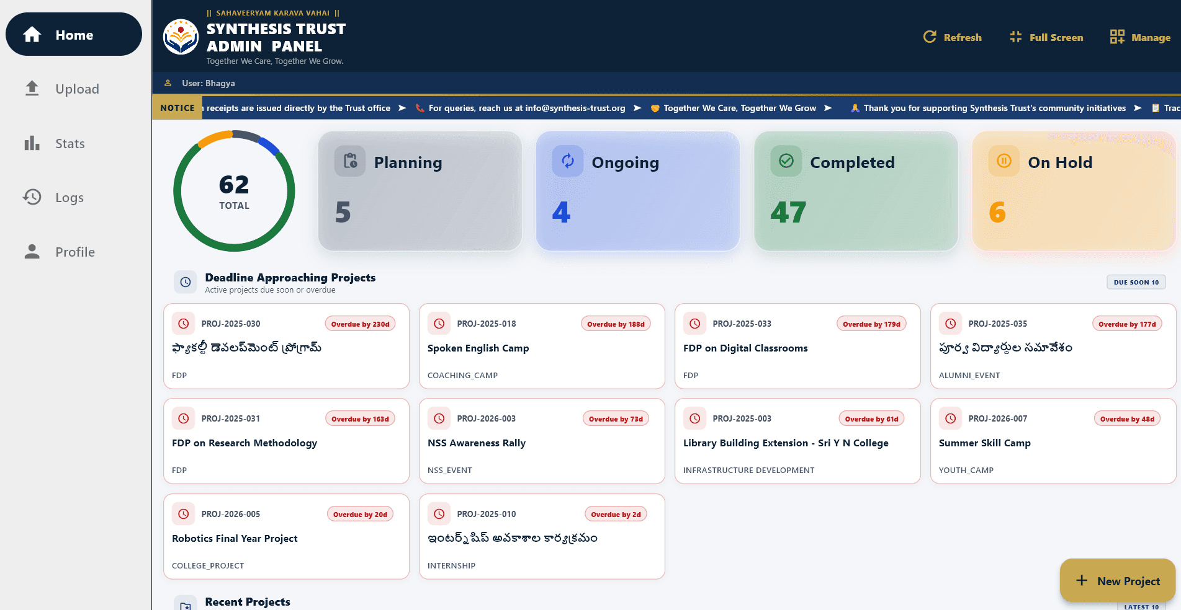Click the clock icon on PROJ-2025-033
Viewport: 1181px width, 610px height.
click(x=695, y=324)
